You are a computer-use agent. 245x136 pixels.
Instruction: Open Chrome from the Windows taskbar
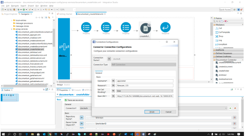coord(50,134)
